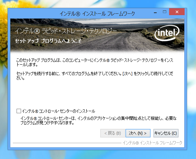
Task: Close the installer with the X button
Action: (177, 12)
